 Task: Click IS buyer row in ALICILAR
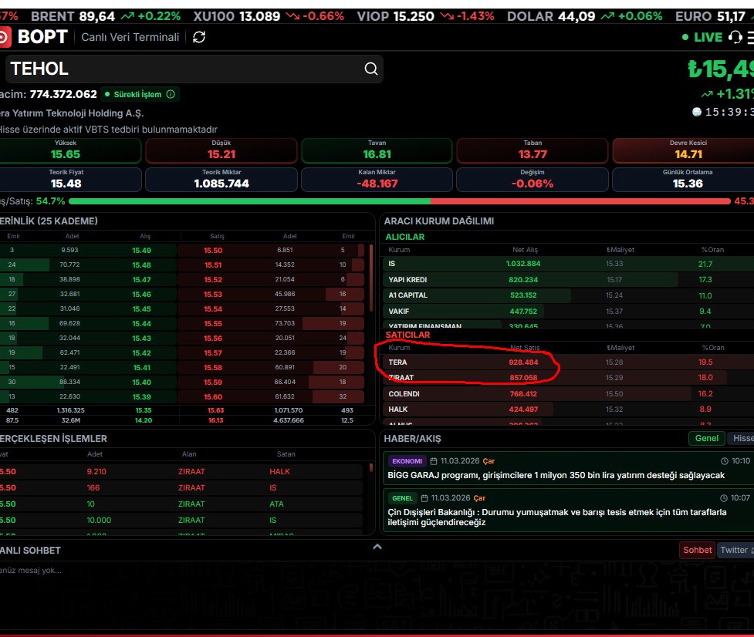tap(568, 264)
